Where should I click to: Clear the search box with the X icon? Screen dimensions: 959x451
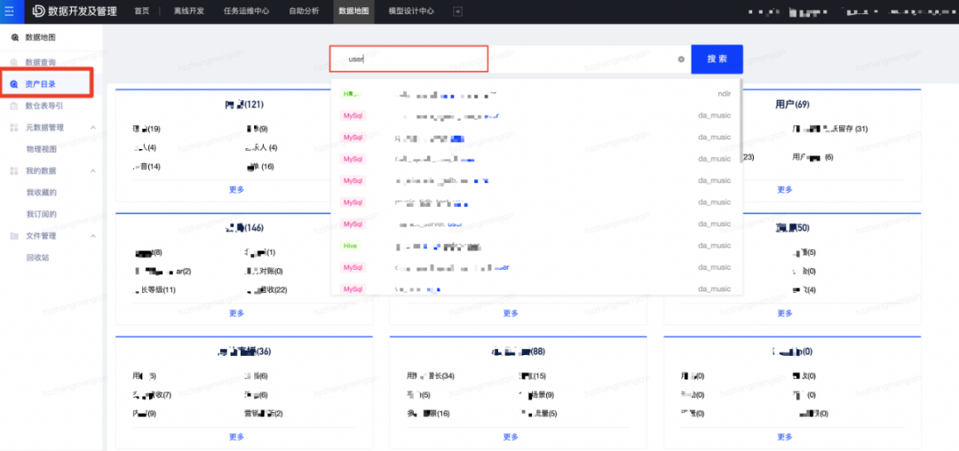(681, 59)
